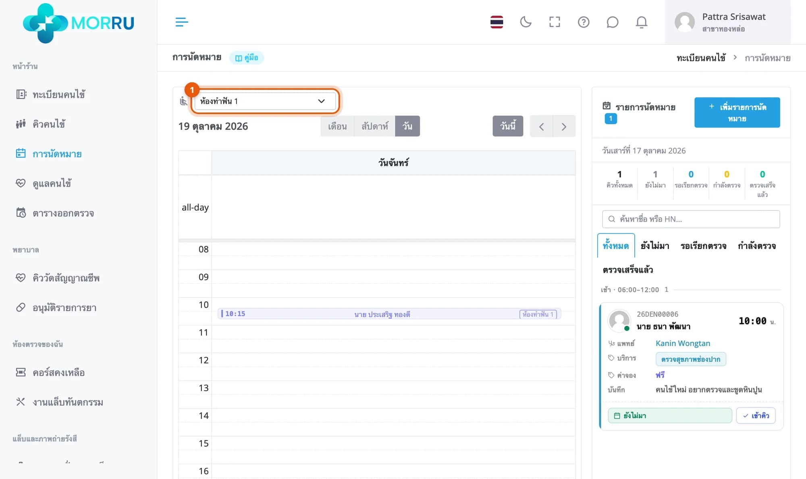The image size is (806, 479).
Task: Go to next day arrow
Action: pyautogui.click(x=564, y=127)
